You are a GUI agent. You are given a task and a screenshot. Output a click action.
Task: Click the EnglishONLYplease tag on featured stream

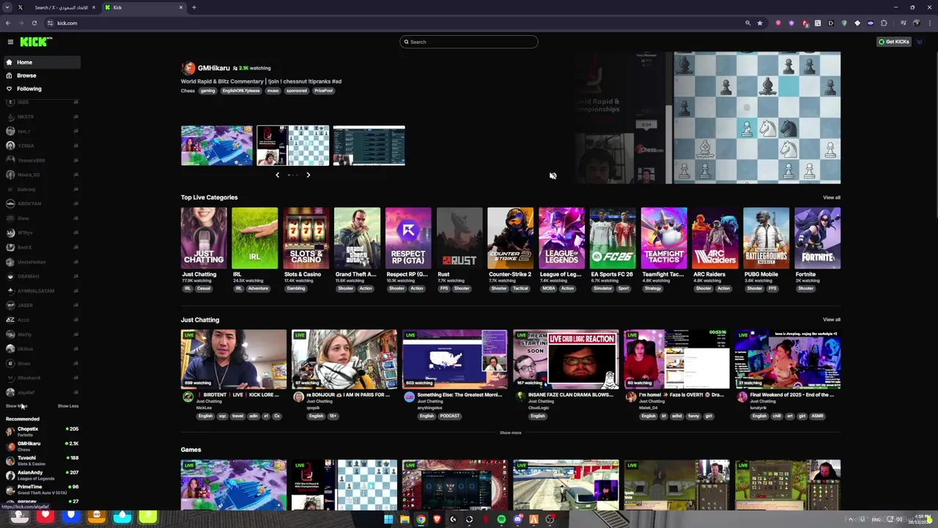[241, 91]
